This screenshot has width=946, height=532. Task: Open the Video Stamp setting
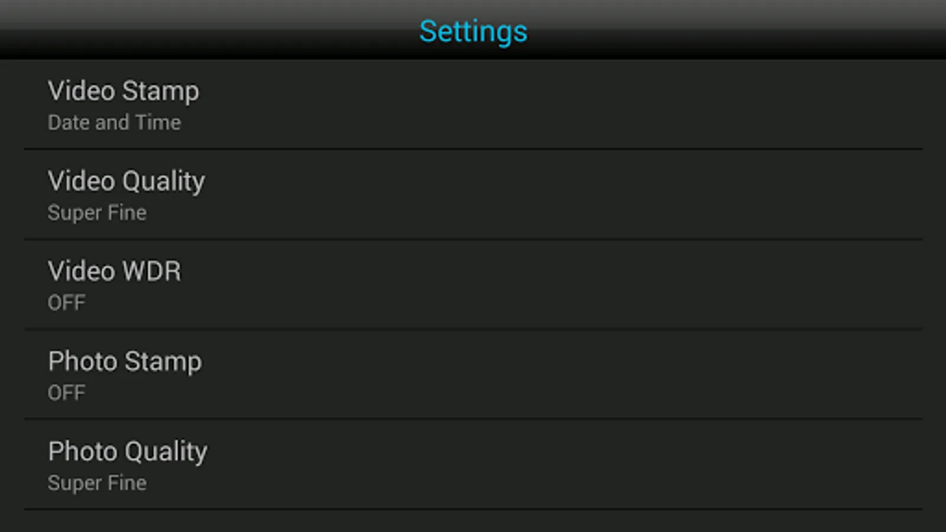(x=473, y=105)
